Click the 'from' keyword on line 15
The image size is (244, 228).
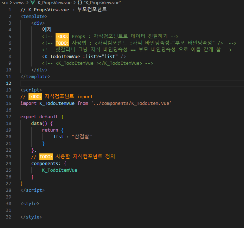coord(83,103)
